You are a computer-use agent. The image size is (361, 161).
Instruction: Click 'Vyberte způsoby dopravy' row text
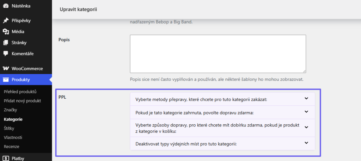point(217,128)
